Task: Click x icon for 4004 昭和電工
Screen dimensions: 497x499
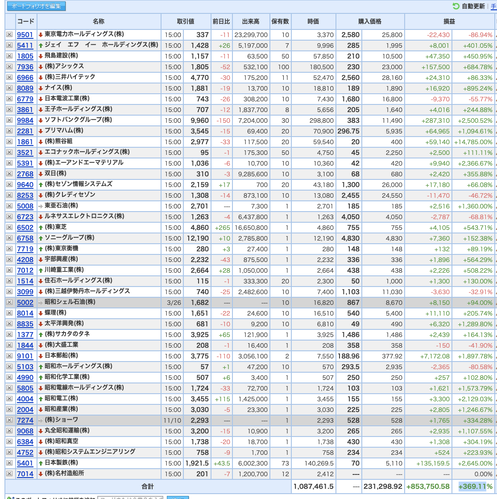Action: click(x=9, y=399)
